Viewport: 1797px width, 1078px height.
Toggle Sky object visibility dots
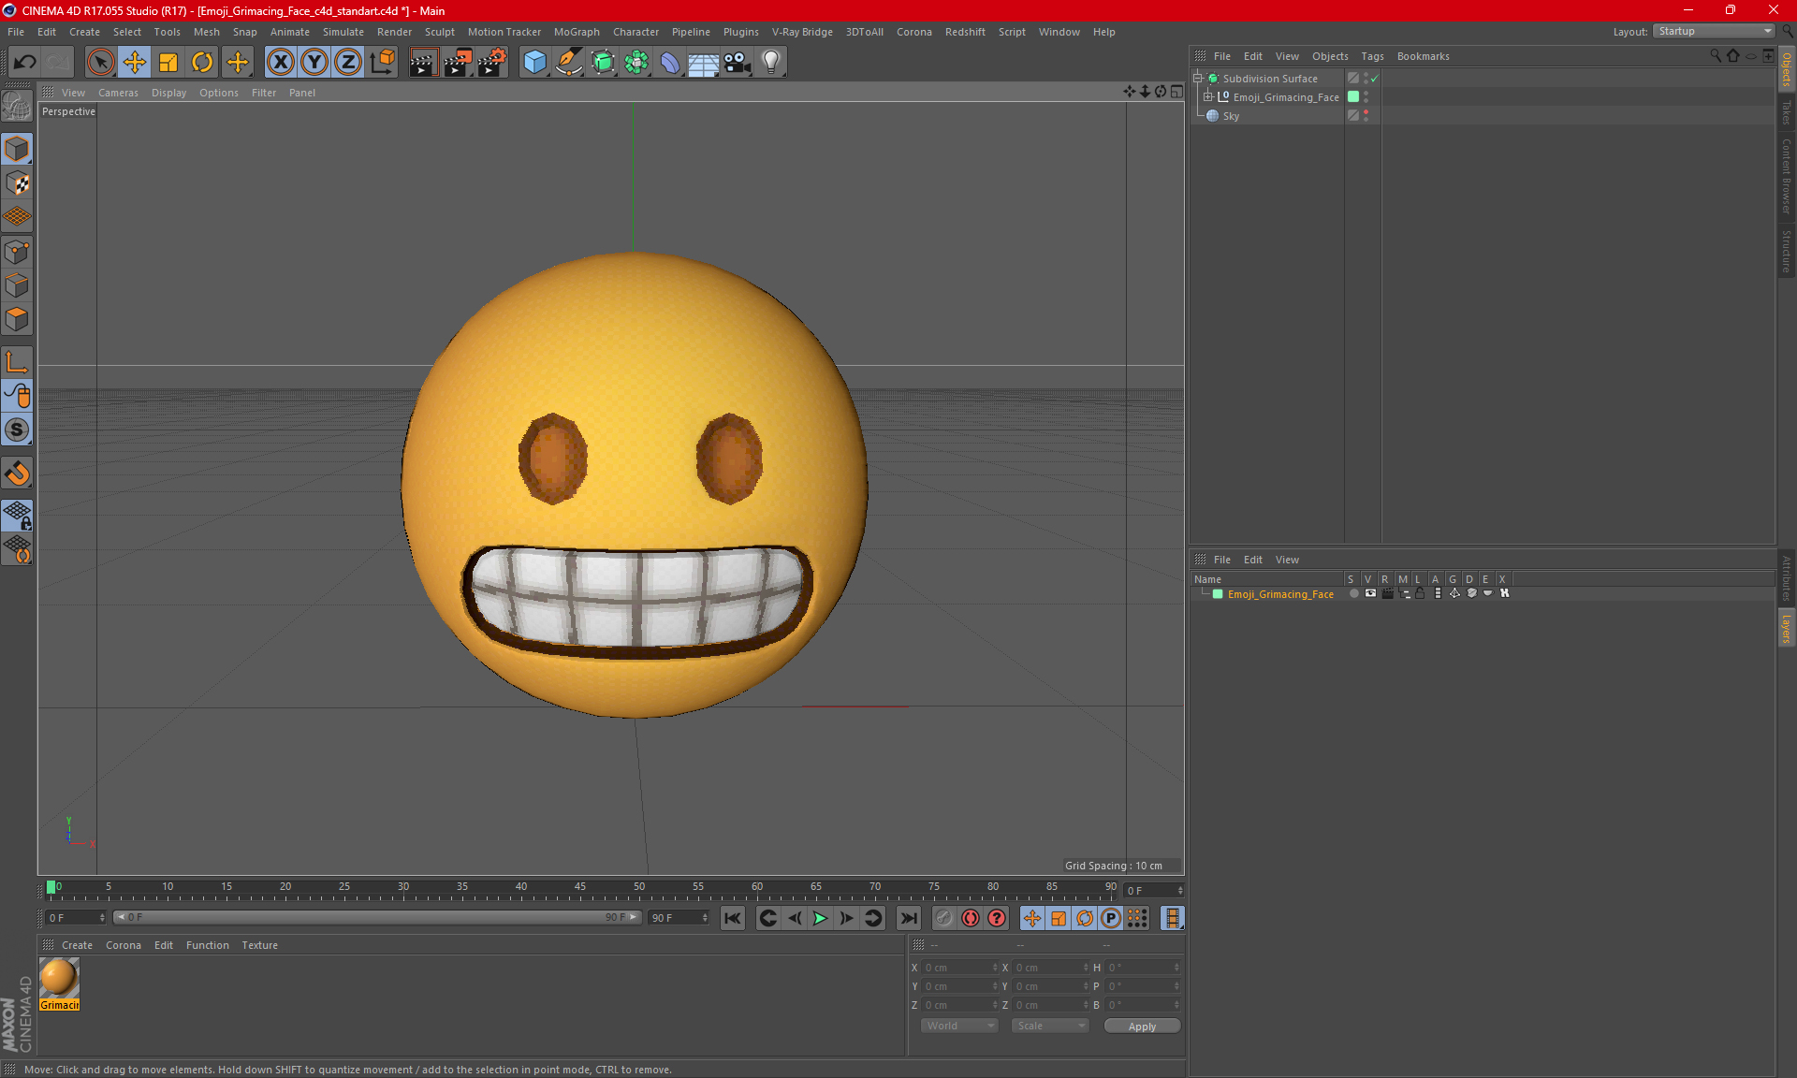[1366, 116]
